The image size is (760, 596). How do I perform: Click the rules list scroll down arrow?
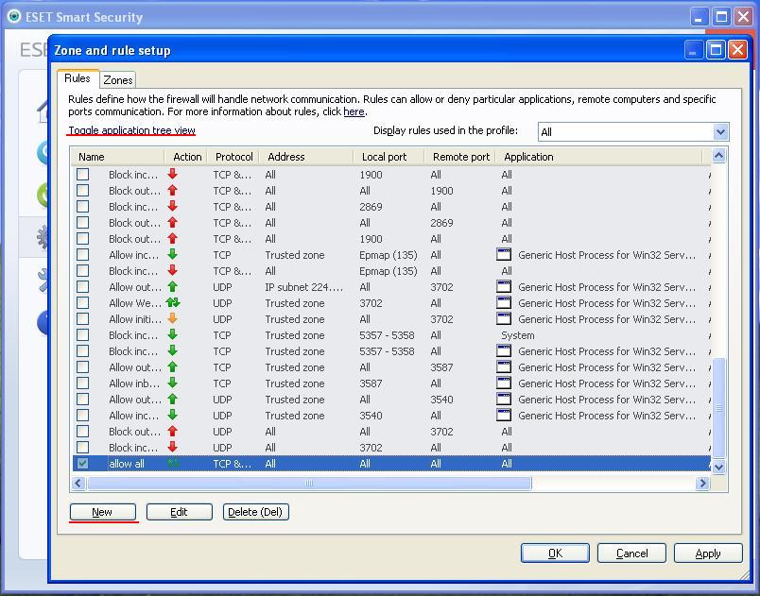coord(718,468)
